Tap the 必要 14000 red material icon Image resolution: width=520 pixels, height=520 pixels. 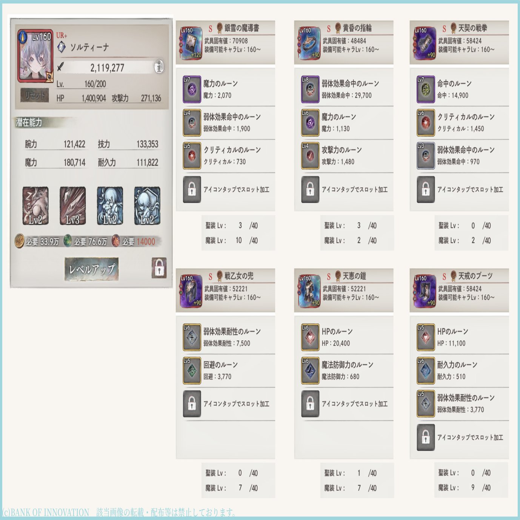[116, 241]
